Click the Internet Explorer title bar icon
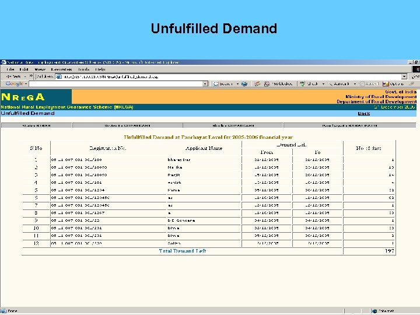This screenshot has width=420, height=315. tap(3, 62)
